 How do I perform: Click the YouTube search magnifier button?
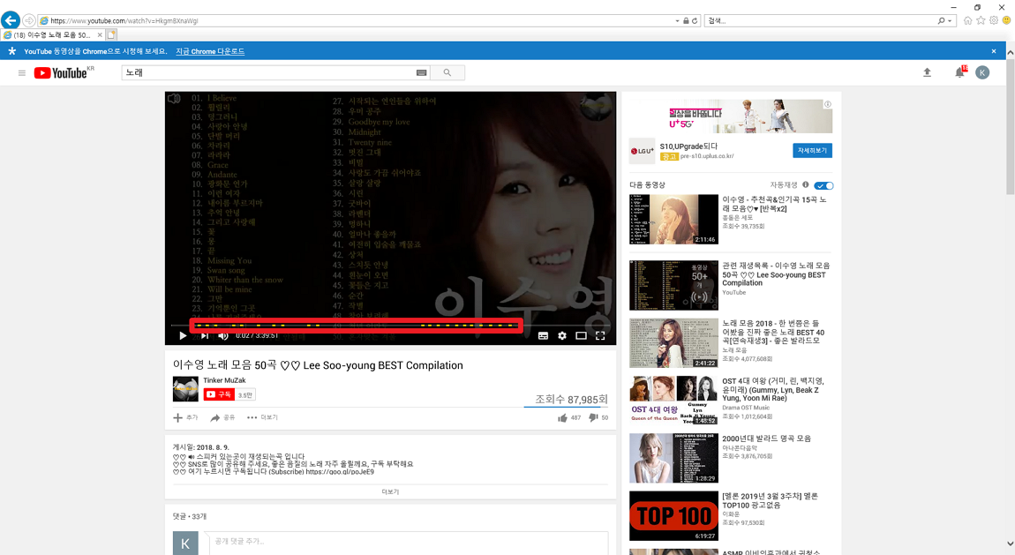pyautogui.click(x=447, y=73)
